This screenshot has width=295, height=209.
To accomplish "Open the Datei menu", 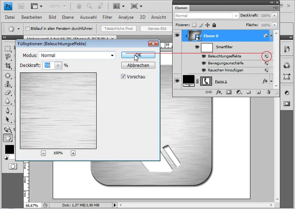I will [10, 17].
